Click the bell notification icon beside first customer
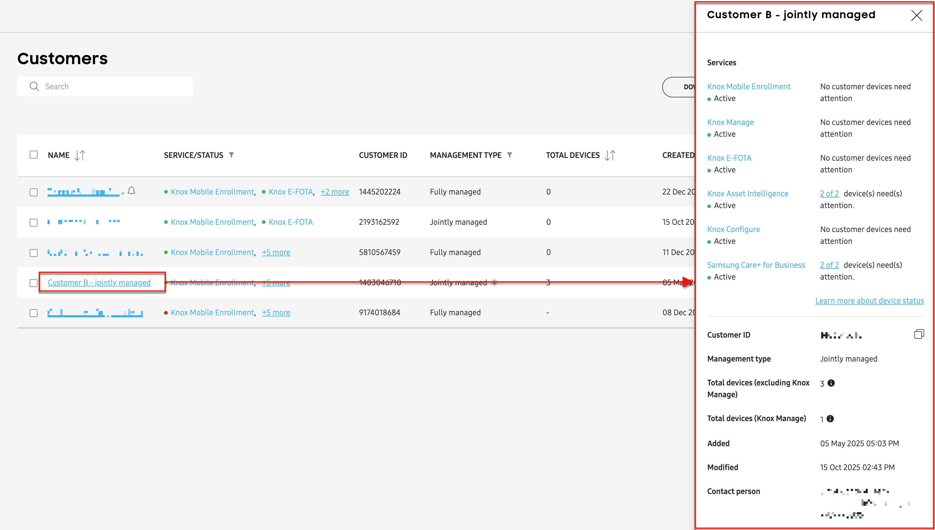 click(131, 191)
